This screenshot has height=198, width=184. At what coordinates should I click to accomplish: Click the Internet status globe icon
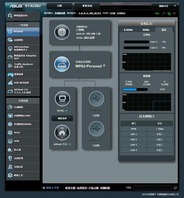point(62,32)
